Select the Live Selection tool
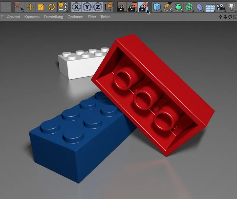 coord(19,7)
